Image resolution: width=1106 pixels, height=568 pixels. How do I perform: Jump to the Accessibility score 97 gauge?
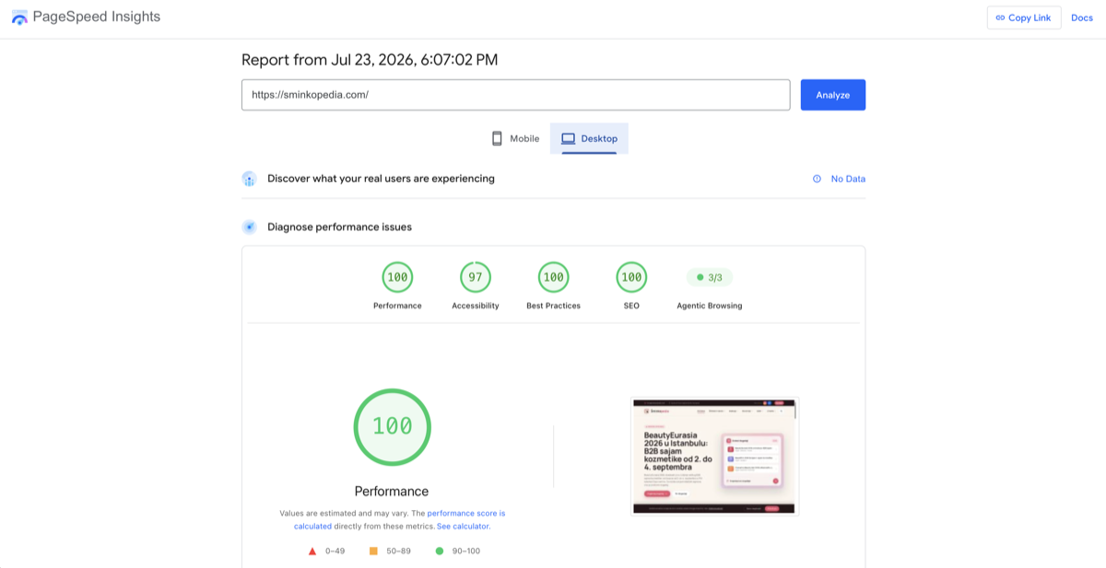click(476, 277)
